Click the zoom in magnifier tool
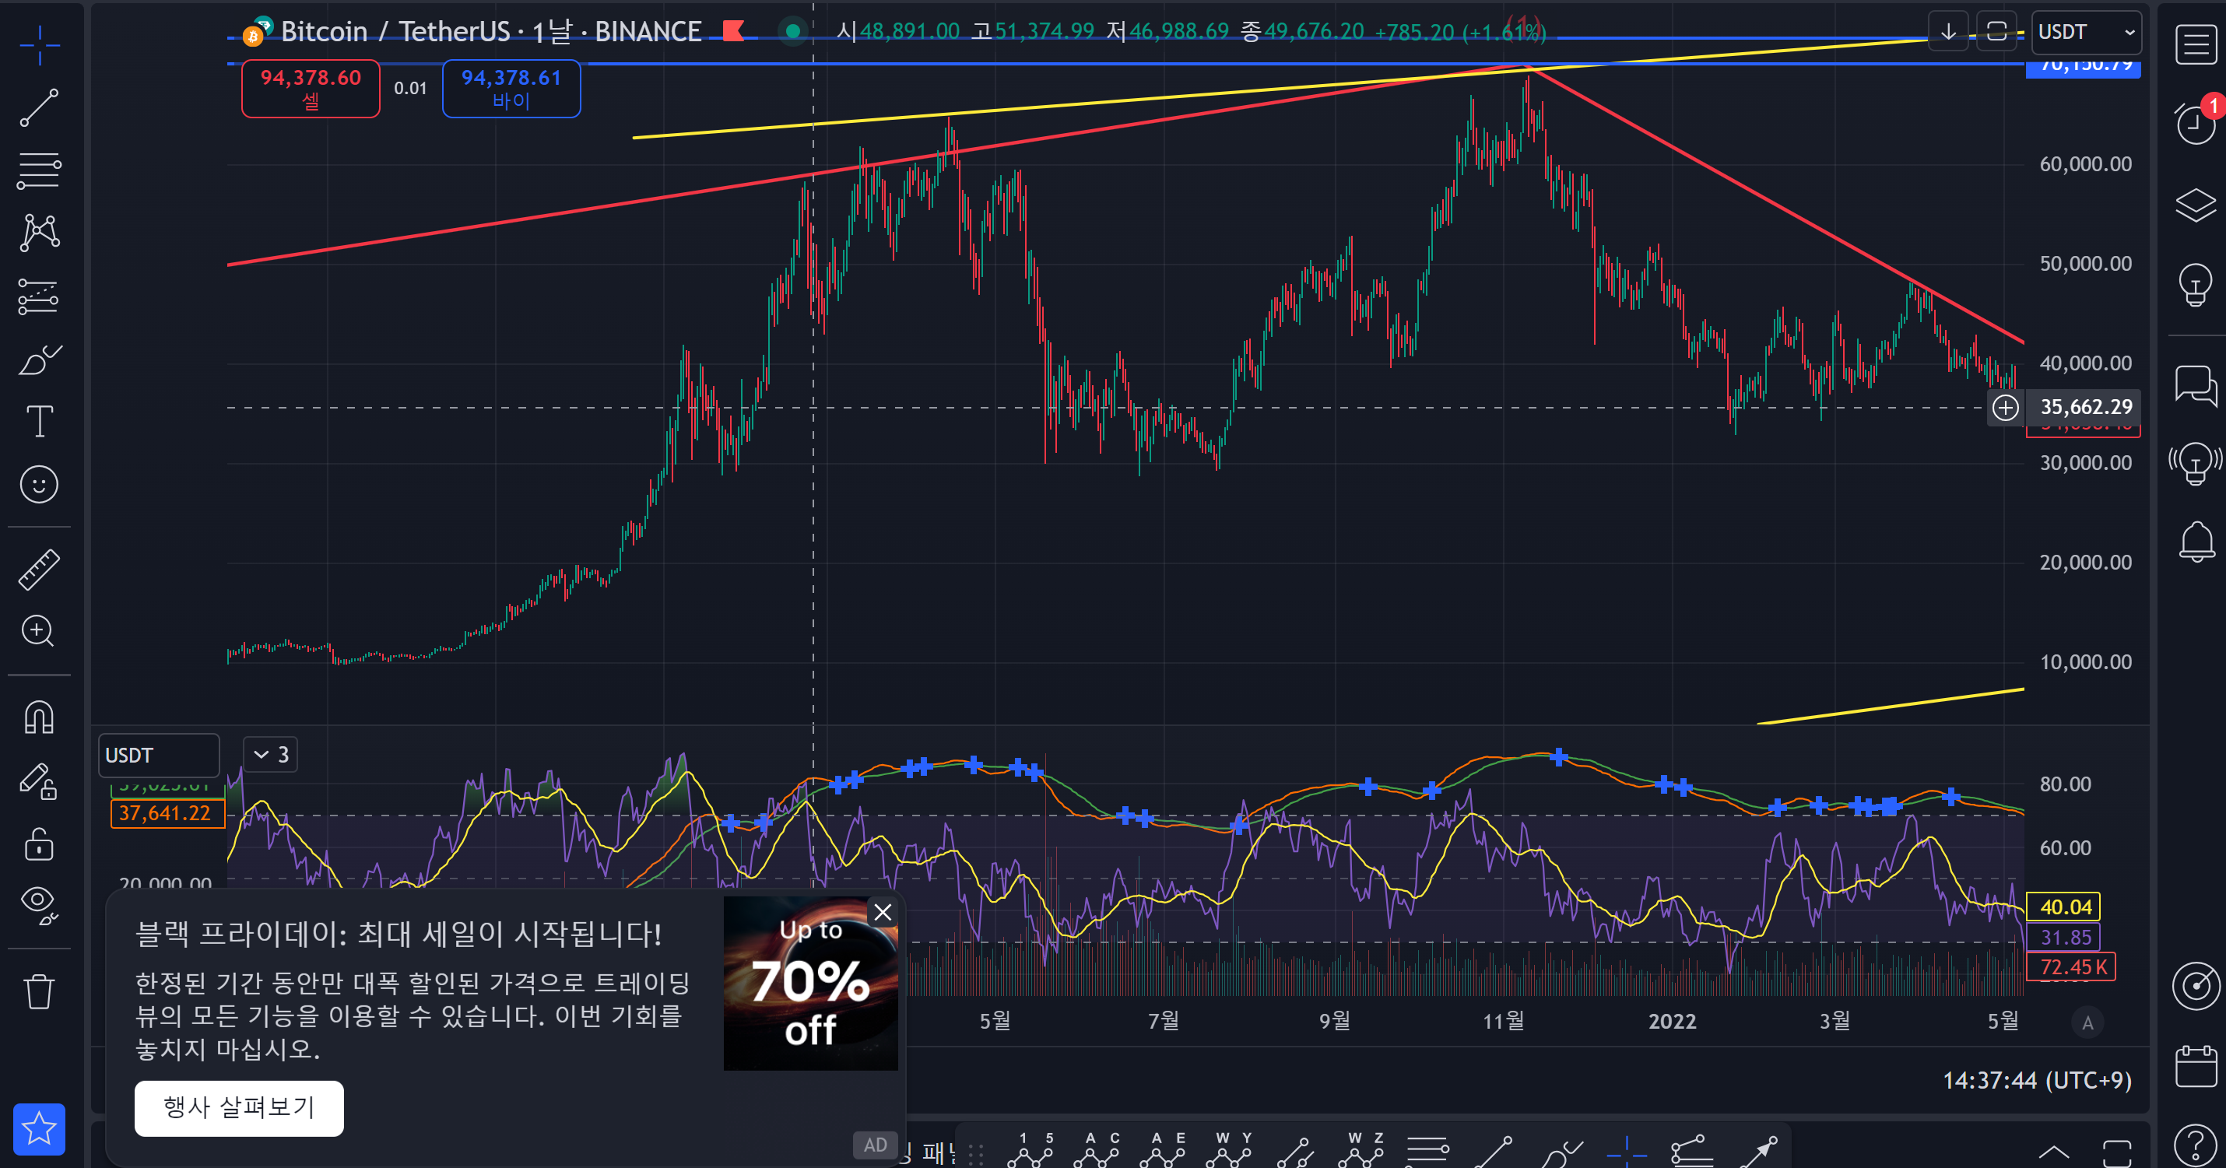 point(39,632)
